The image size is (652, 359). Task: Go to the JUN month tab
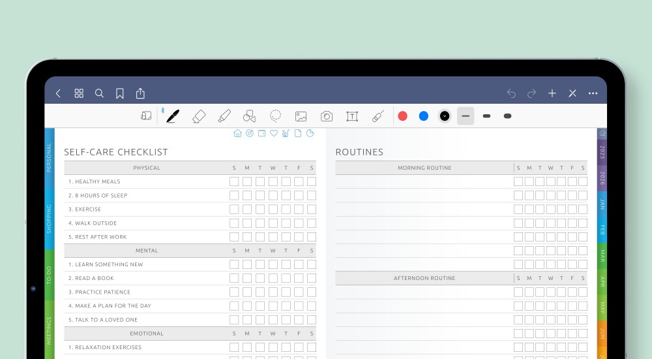[x=602, y=333]
